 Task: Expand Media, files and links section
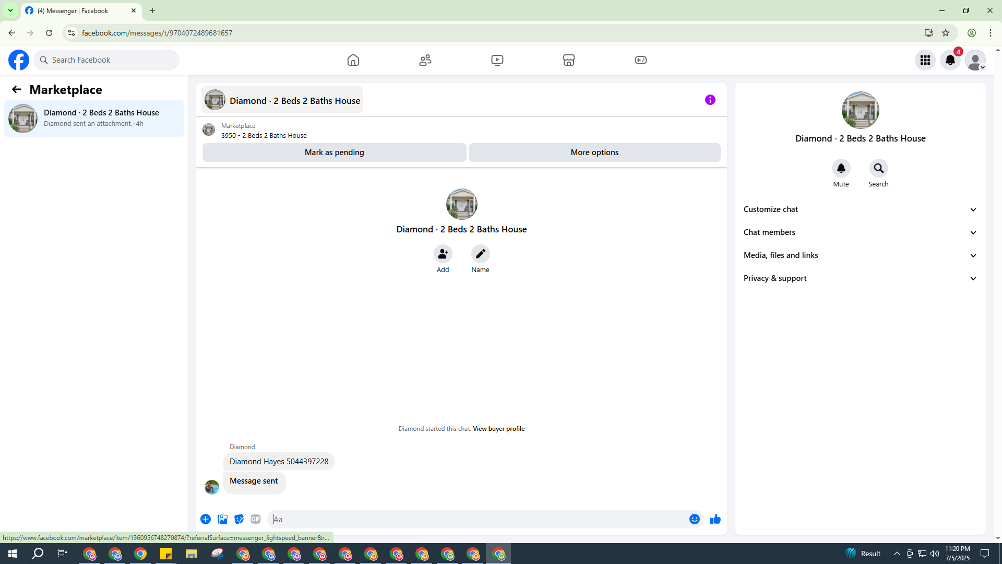pyautogui.click(x=860, y=255)
